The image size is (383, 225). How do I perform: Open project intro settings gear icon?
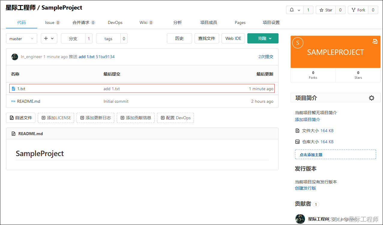coord(372,98)
